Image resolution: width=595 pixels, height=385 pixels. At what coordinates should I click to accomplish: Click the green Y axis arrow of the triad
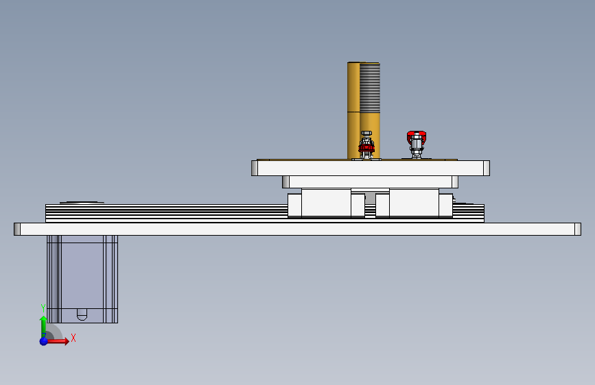(43, 325)
